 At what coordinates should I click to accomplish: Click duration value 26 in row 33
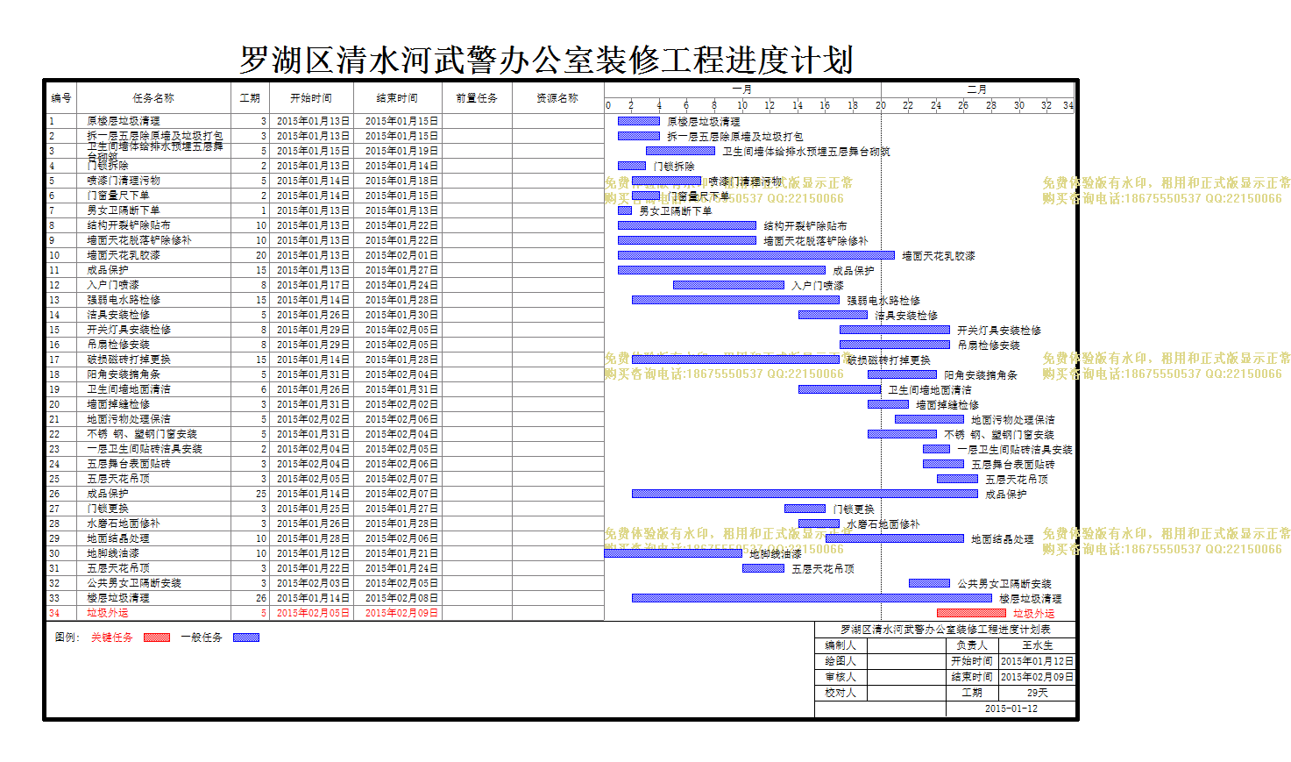pyautogui.click(x=260, y=598)
